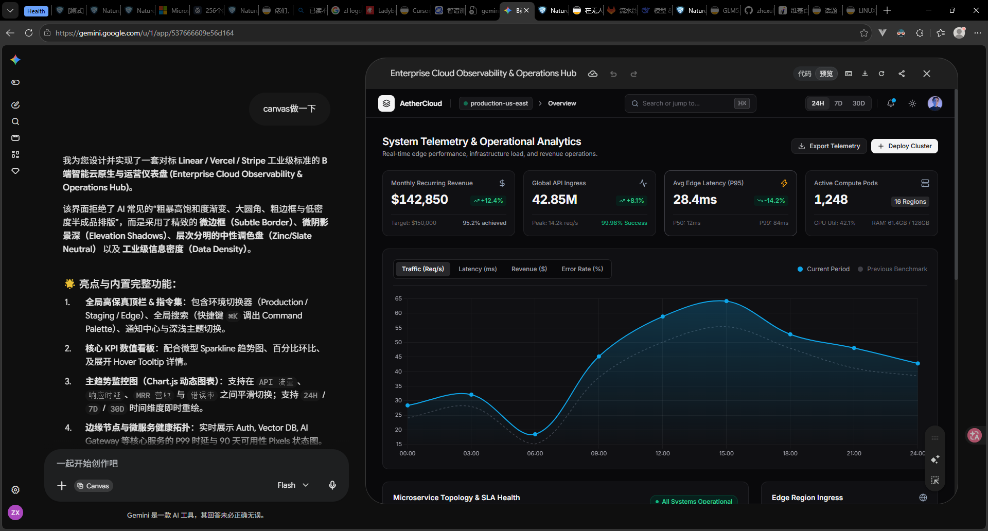Click the share icon in canvas toolbar
This screenshot has width=988, height=531.
902,74
